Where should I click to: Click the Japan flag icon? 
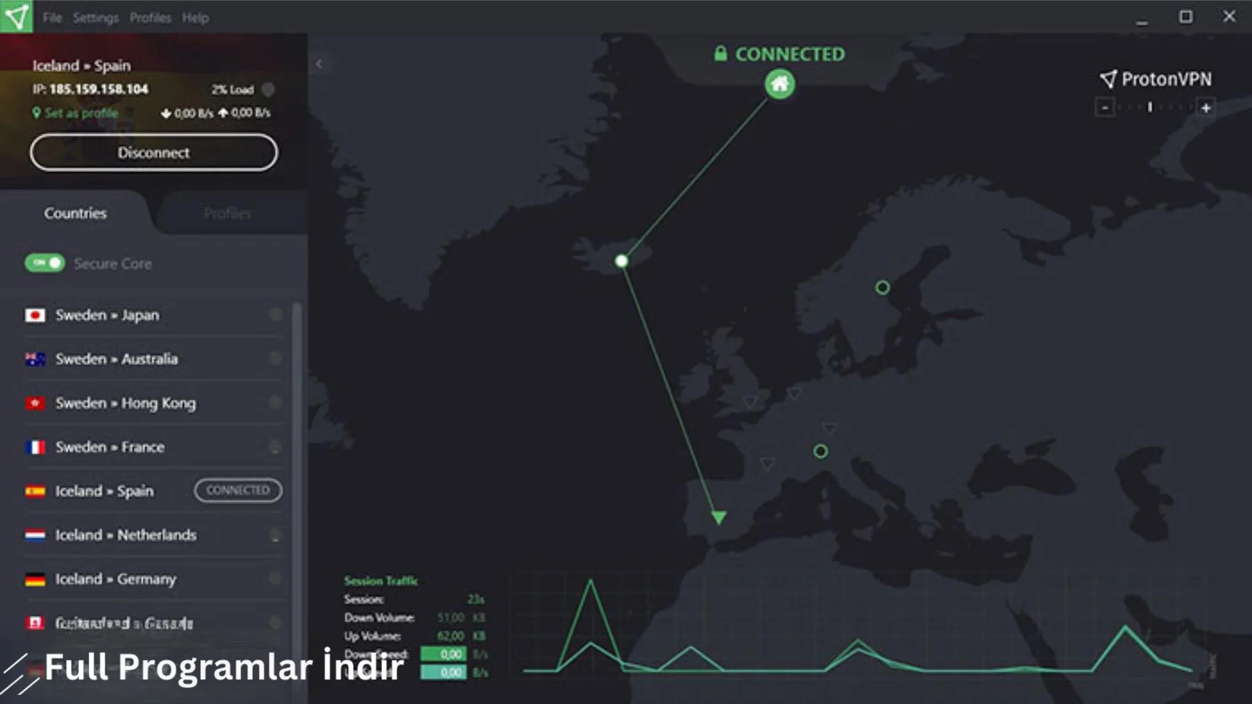click(35, 315)
